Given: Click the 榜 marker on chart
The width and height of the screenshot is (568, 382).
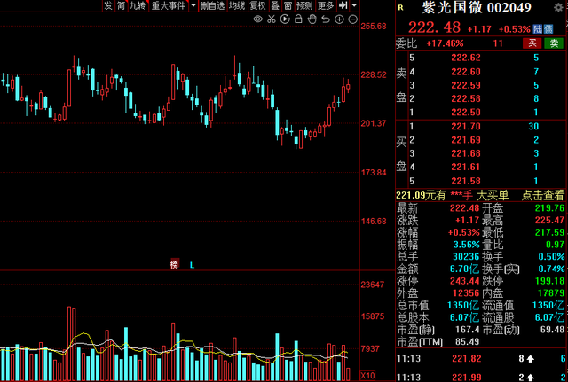Looking at the screenshot, I should (174, 265).
